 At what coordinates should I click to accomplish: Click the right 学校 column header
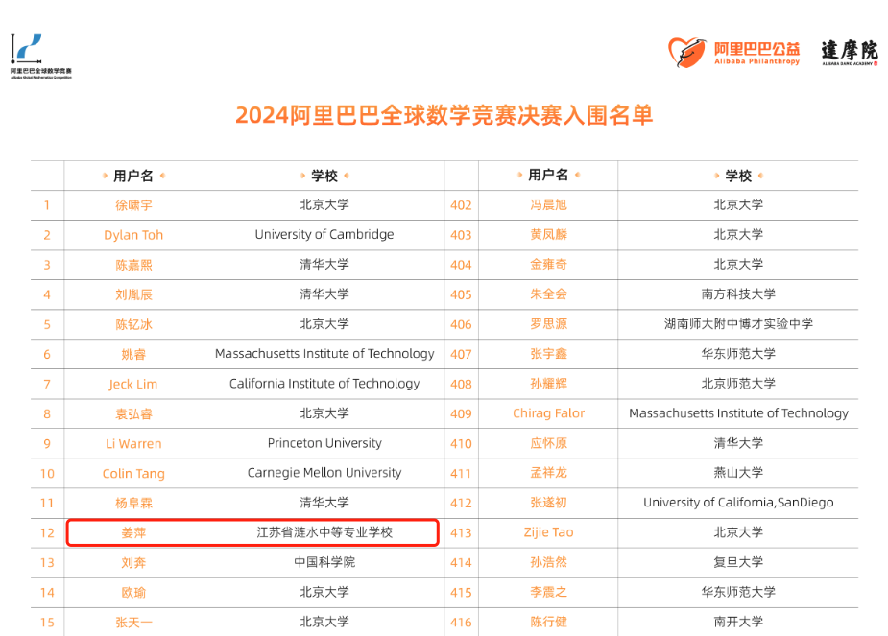pos(738,176)
